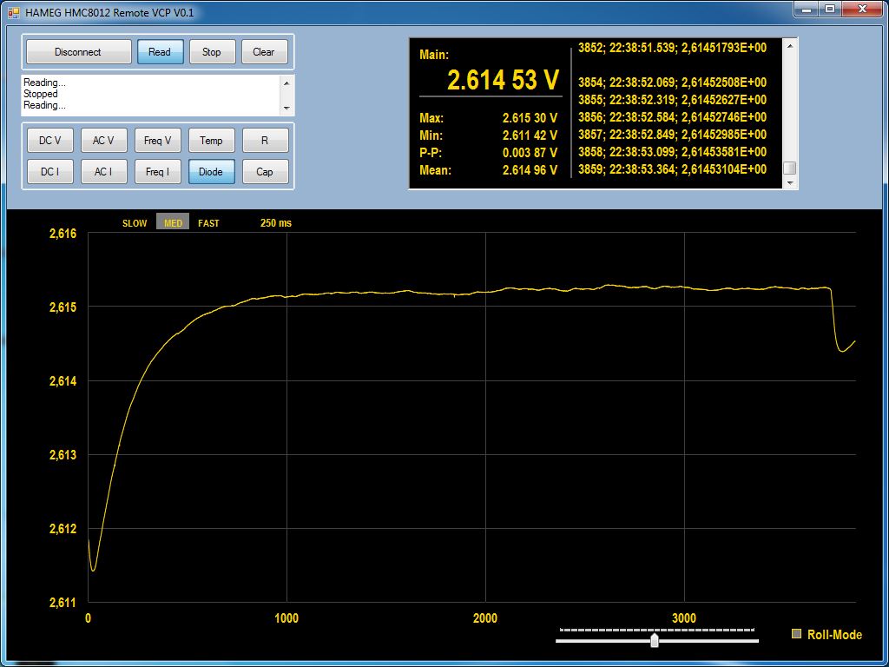Click the Max value 2.615 30 V
Screen dimensions: 889x667
pyautogui.click(x=530, y=118)
